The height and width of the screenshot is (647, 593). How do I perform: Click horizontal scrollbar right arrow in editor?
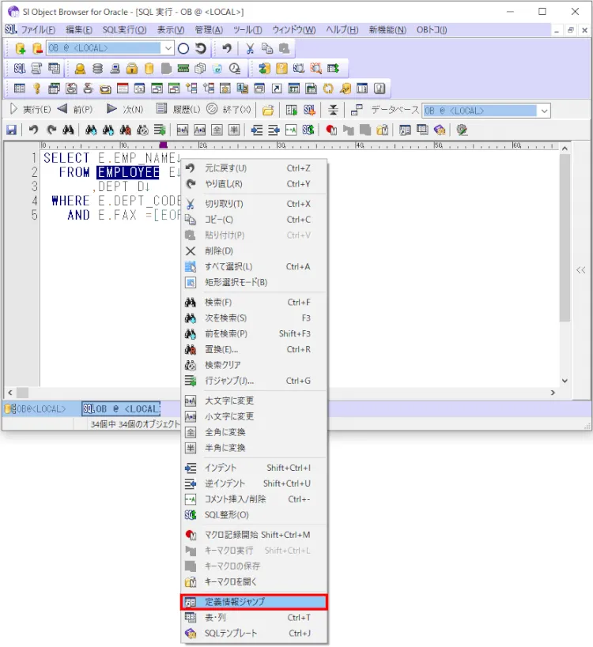click(x=553, y=393)
